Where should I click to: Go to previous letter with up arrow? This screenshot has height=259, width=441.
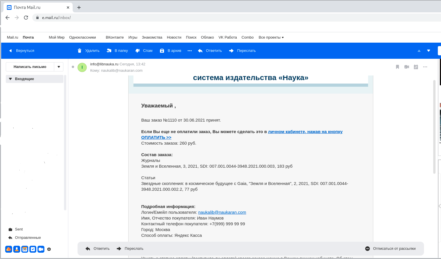[x=419, y=51]
